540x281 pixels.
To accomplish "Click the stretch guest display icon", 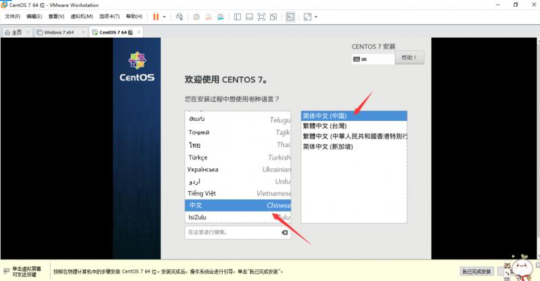I will (x=307, y=17).
